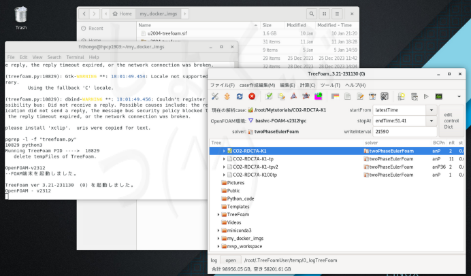This screenshot has width=471, height=276.
Task: Click the blue refresh arrows toolbar icon
Action: [240, 97]
